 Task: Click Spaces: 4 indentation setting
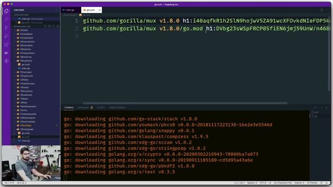(252, 183)
